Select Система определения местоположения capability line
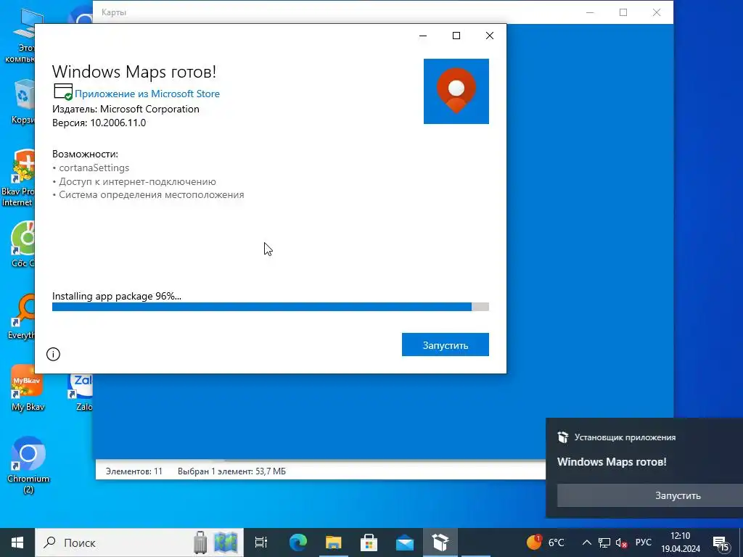 coord(148,194)
